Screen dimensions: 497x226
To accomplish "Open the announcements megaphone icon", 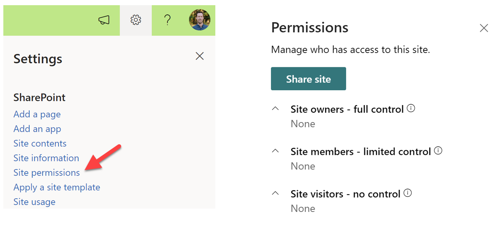I will pos(105,20).
